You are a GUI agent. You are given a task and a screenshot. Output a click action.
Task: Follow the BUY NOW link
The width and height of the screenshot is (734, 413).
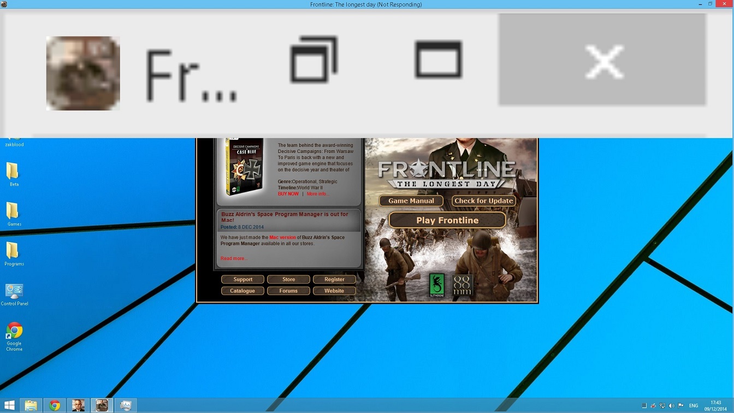coord(288,194)
